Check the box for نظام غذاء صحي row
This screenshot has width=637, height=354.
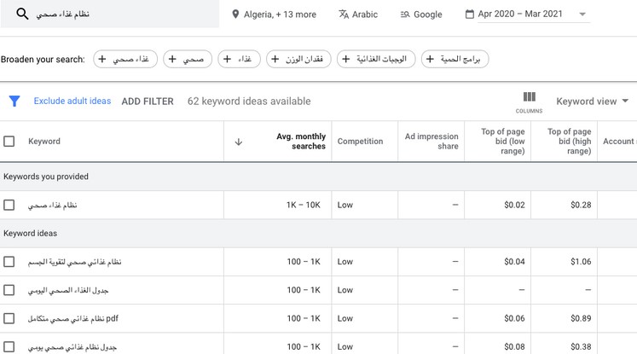click(9, 205)
